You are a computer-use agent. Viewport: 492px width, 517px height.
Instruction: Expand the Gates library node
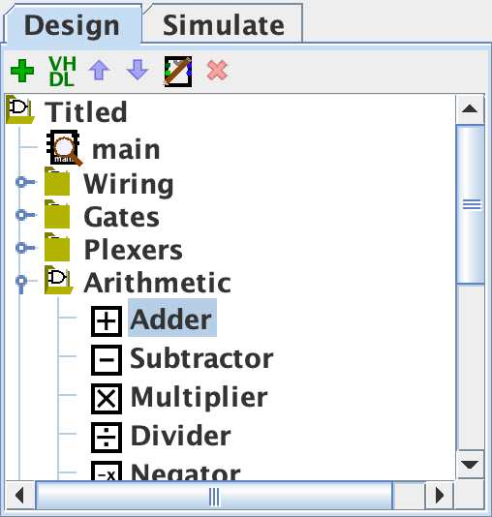21,215
